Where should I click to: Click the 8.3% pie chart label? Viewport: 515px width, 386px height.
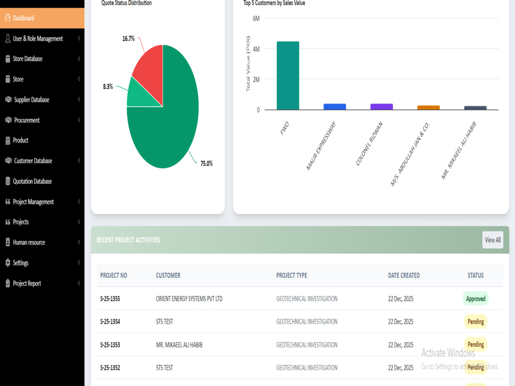(108, 86)
